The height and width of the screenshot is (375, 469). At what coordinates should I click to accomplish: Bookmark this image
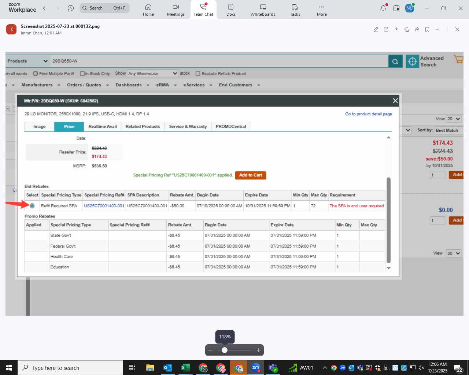[427, 29]
